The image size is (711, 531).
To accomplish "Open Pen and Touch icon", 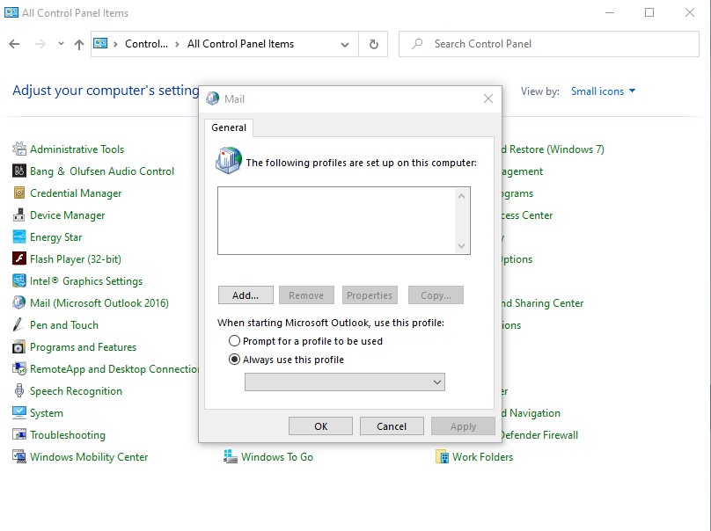I will [19, 325].
